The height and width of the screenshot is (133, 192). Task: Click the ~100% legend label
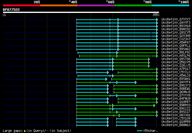(184, 2)
